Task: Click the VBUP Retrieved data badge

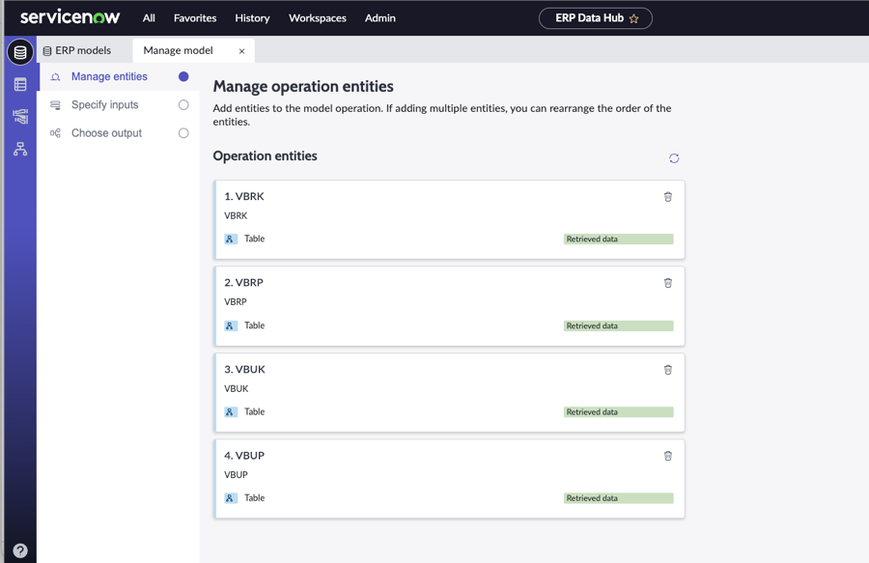Action: click(x=619, y=498)
